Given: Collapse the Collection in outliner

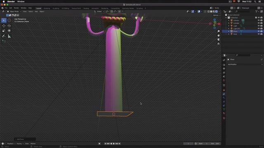Looking at the screenshot, I should pyautogui.click(x=226, y=18).
